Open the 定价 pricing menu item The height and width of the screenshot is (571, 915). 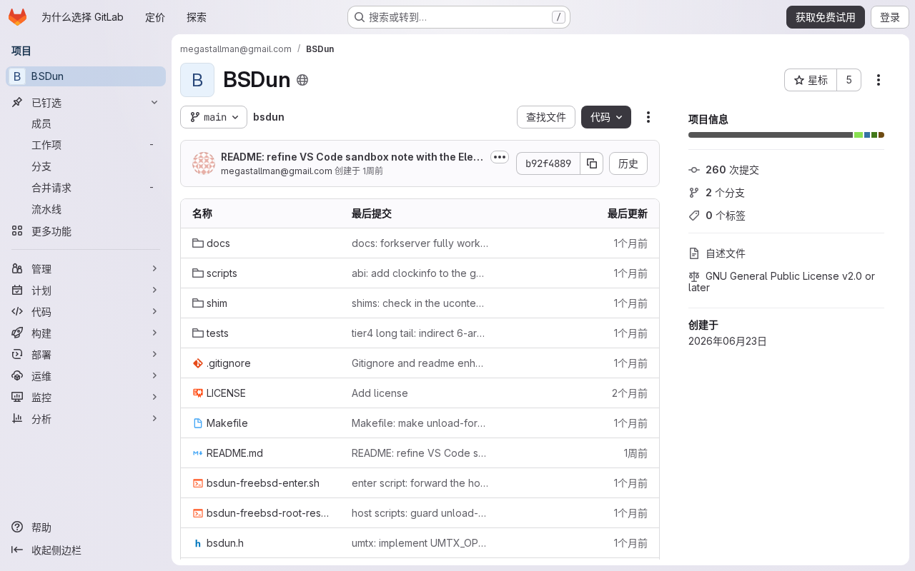click(155, 17)
